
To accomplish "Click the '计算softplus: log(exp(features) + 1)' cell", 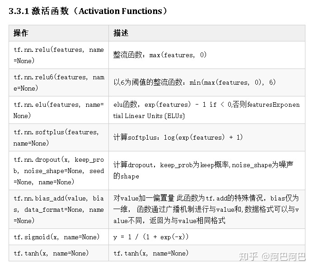I will (x=207, y=137).
